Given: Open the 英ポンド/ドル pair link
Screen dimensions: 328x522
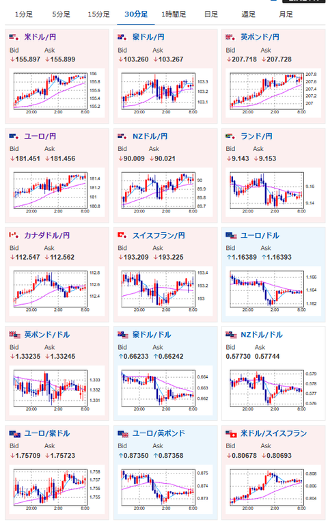Looking at the screenshot, I should [x=47, y=335].
